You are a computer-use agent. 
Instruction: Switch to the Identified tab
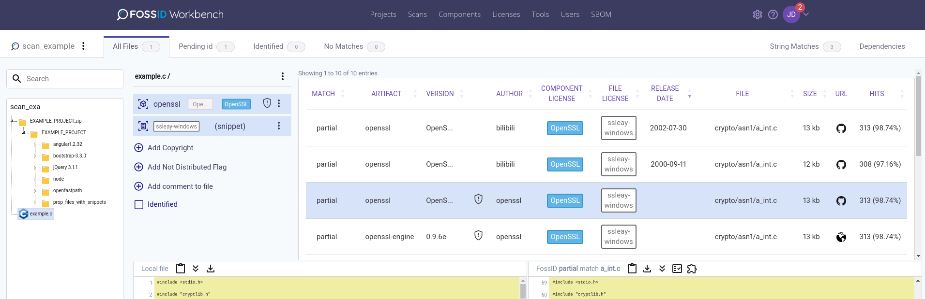(279, 46)
